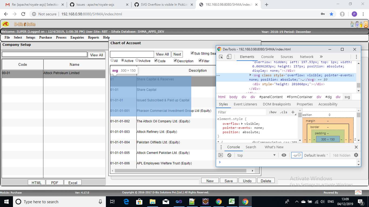Select the InActive radio button
This screenshot has height=207, width=369.
137,61
